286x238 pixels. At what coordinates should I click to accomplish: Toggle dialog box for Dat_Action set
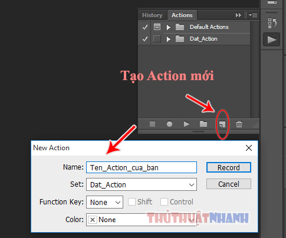click(x=157, y=39)
